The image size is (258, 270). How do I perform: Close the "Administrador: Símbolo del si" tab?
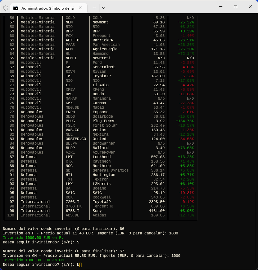coord(81,8)
